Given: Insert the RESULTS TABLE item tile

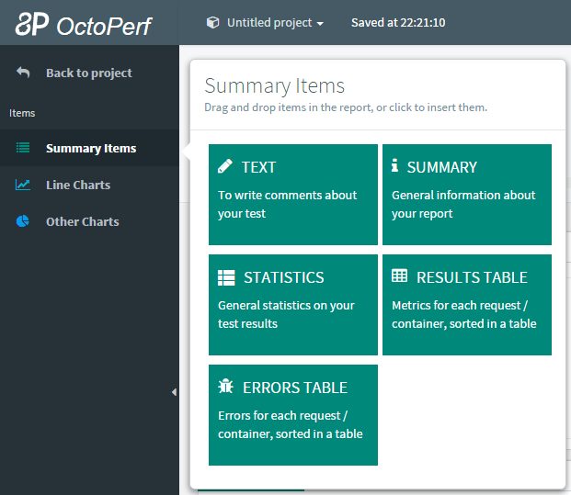Looking at the screenshot, I should point(467,305).
